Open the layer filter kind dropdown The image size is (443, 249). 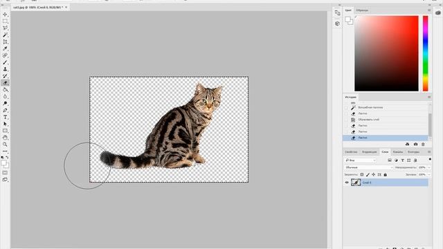(x=360, y=160)
